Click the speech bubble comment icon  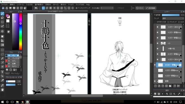click(x=10, y=8)
